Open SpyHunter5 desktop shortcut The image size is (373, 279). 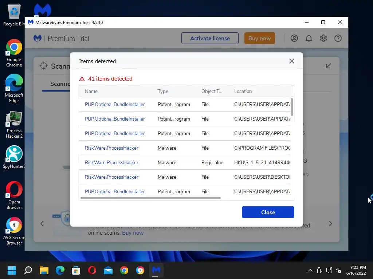point(14,157)
